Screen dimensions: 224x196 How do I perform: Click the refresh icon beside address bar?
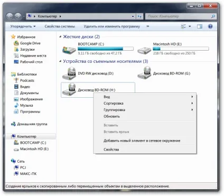point(139,16)
